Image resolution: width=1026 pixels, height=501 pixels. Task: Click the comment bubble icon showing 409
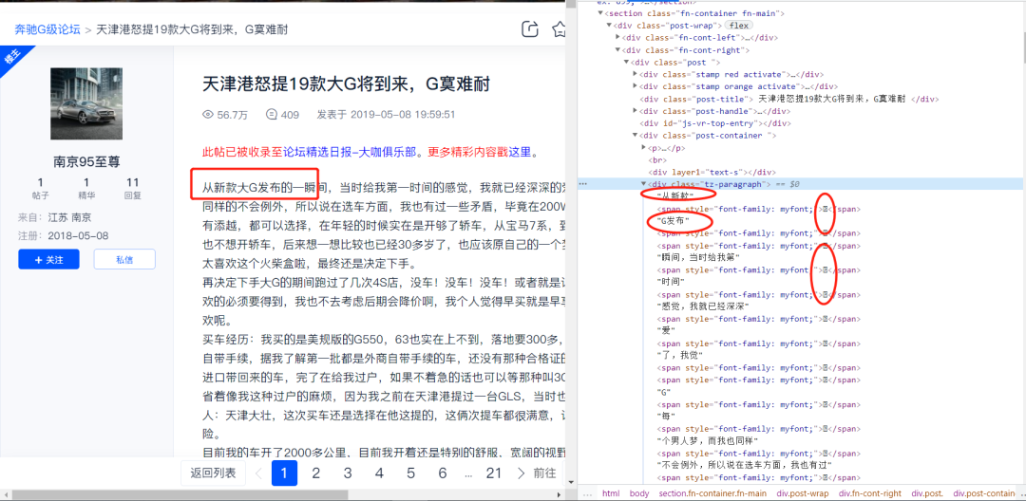point(272,115)
